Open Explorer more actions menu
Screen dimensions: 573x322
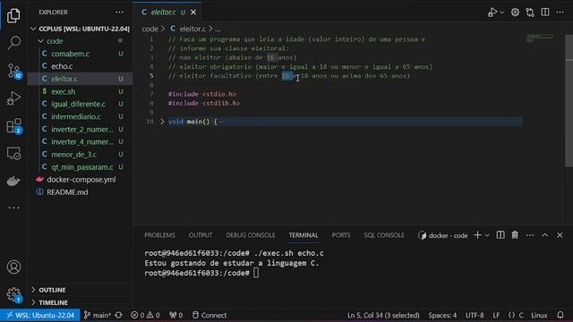pyautogui.click(x=119, y=12)
